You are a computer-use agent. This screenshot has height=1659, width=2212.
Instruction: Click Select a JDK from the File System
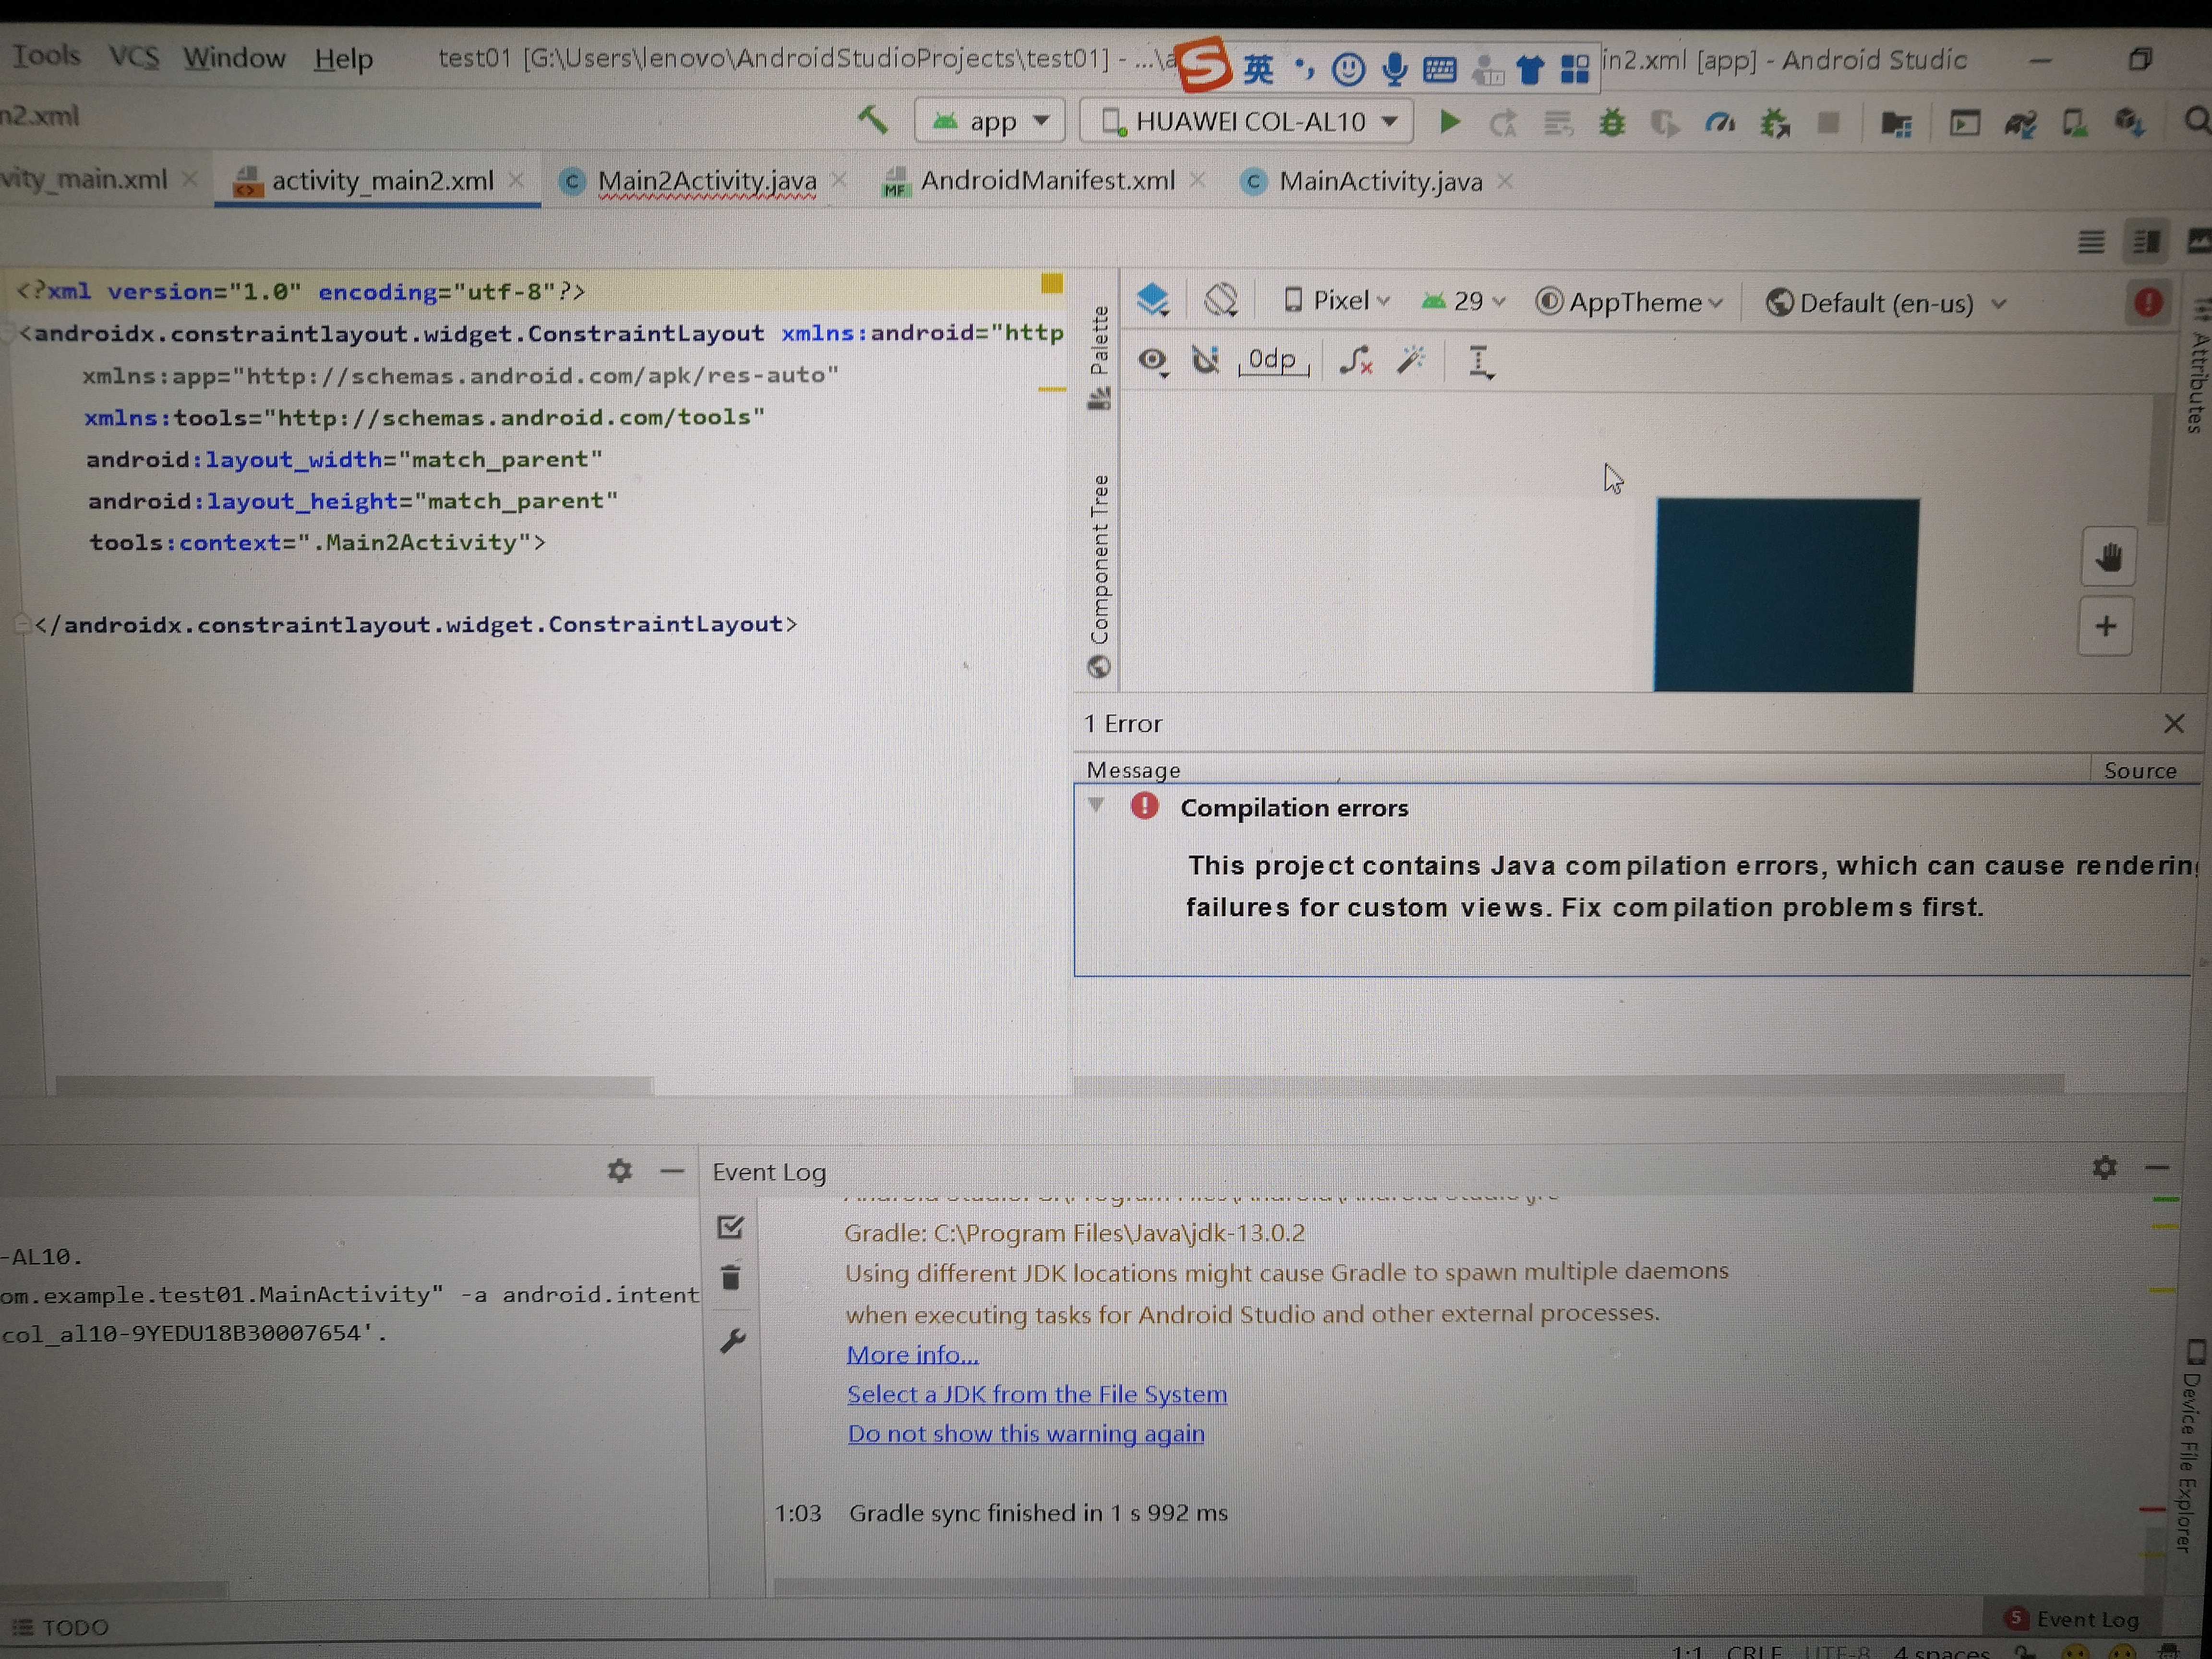coord(1037,1394)
